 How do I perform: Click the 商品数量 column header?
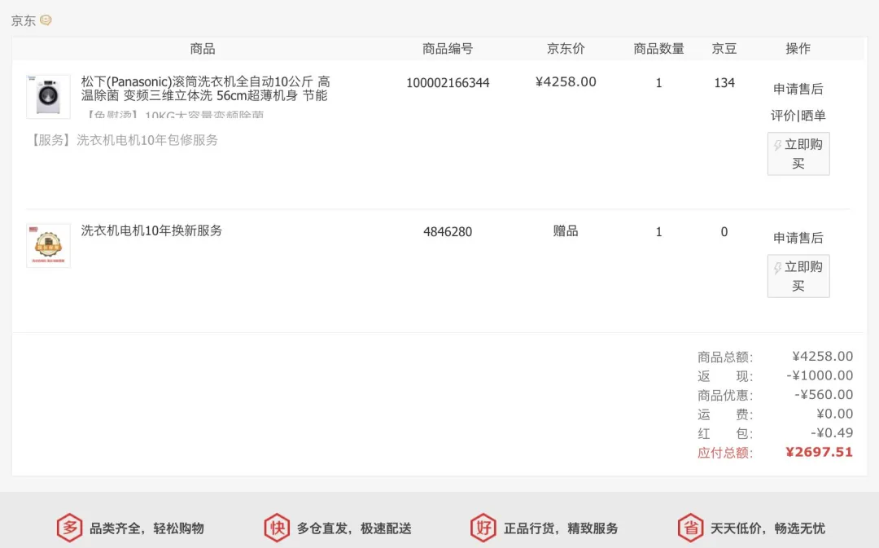pos(658,49)
